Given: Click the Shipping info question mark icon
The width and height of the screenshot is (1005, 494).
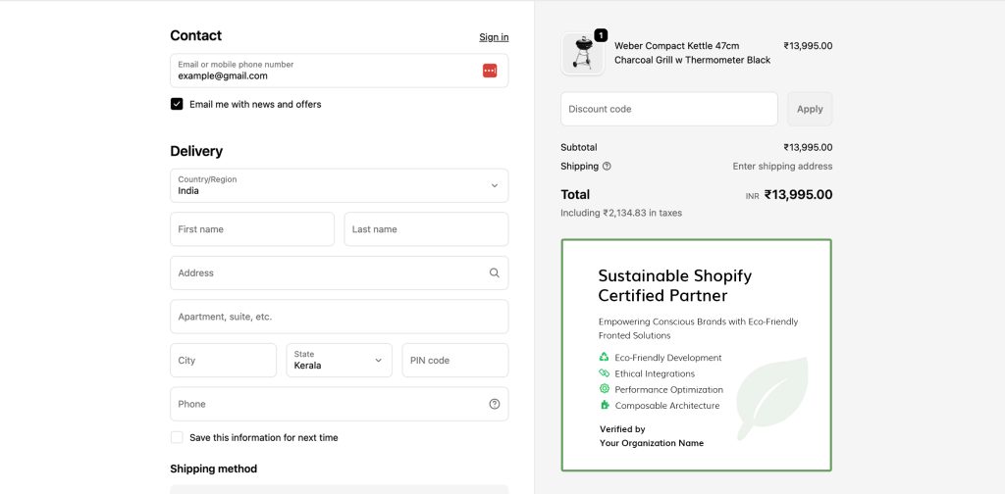Looking at the screenshot, I should tap(607, 167).
